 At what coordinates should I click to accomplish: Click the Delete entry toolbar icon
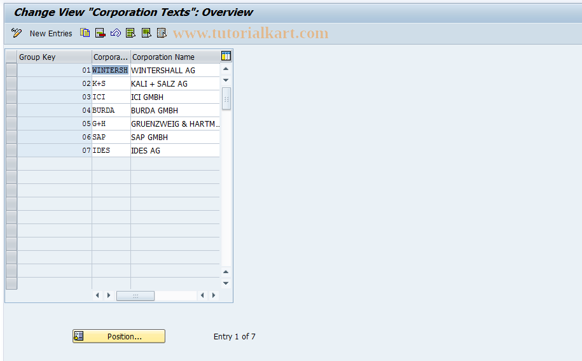100,33
